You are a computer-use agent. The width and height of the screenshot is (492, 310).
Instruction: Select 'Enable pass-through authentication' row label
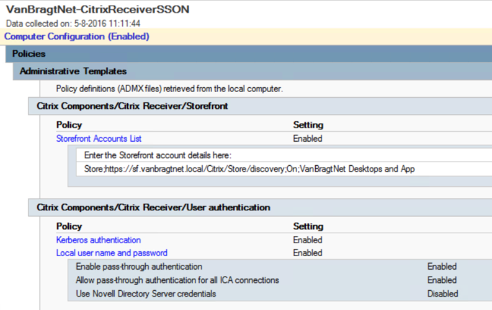coord(139,267)
